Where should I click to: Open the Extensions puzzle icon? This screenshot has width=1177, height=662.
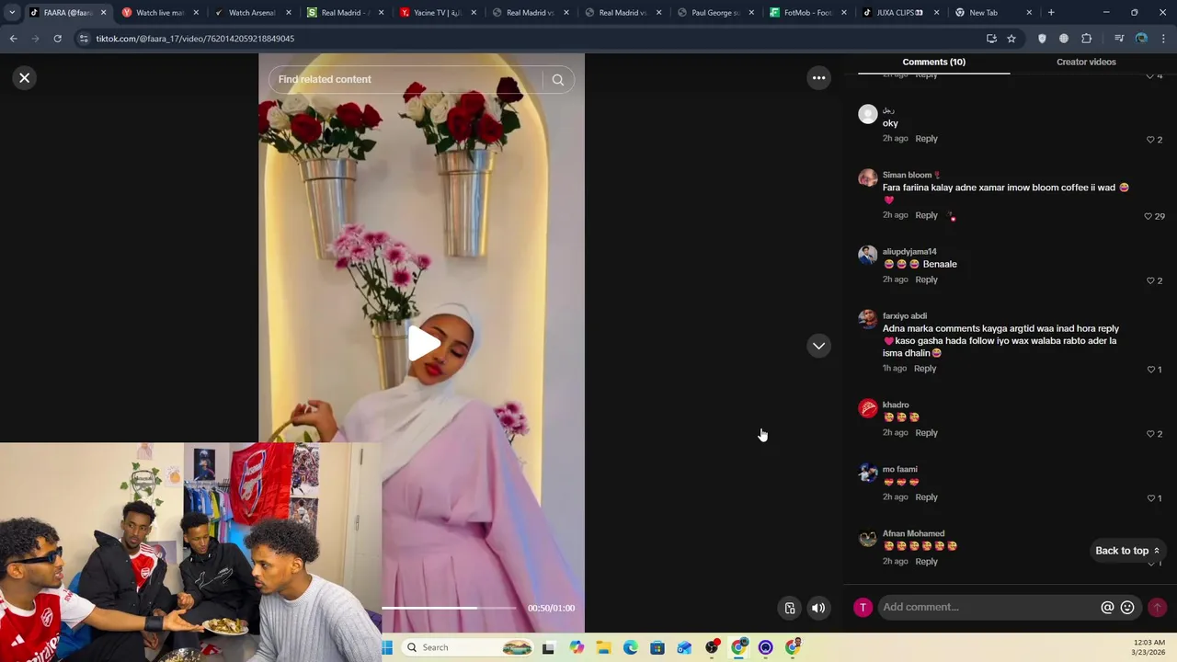(x=1086, y=39)
